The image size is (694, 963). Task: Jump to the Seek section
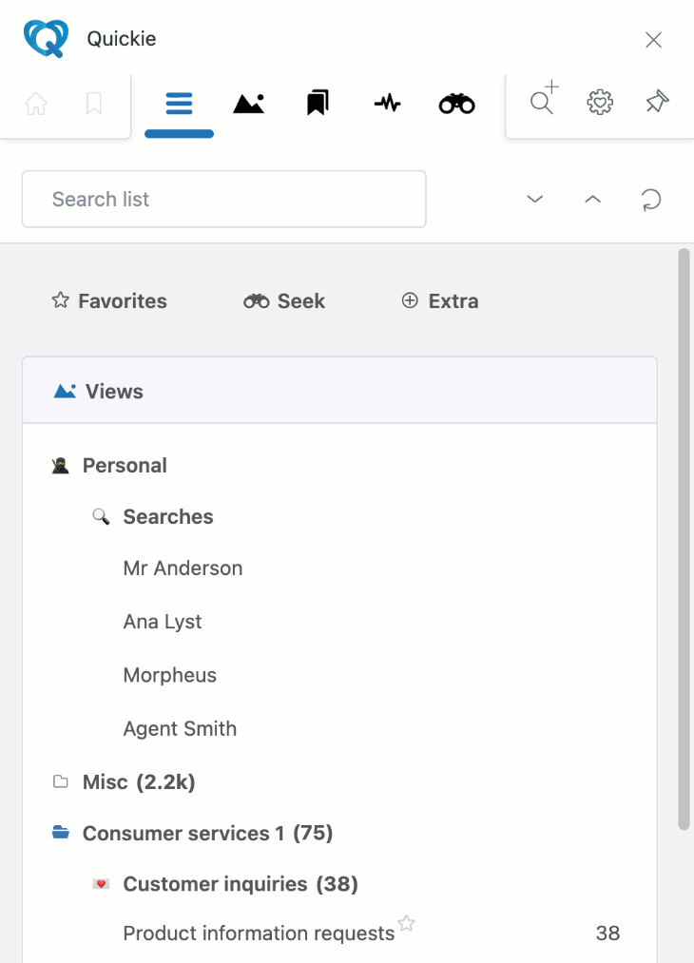click(283, 301)
